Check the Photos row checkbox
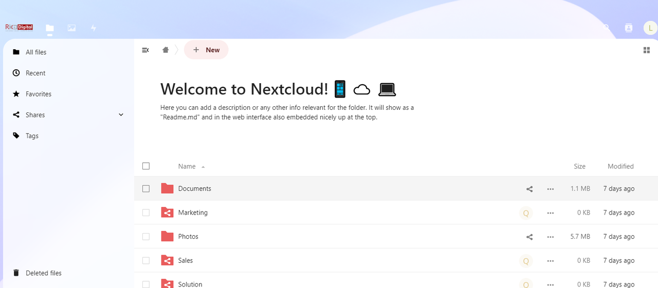The image size is (658, 288). (x=146, y=237)
